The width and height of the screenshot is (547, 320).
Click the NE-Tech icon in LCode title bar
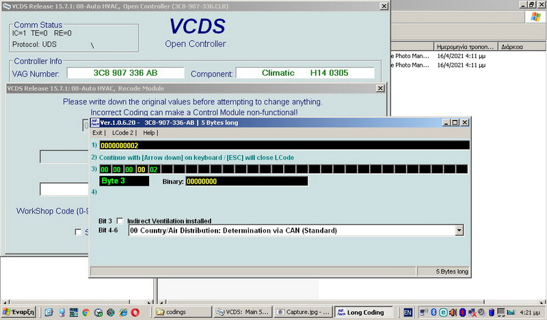(95, 123)
